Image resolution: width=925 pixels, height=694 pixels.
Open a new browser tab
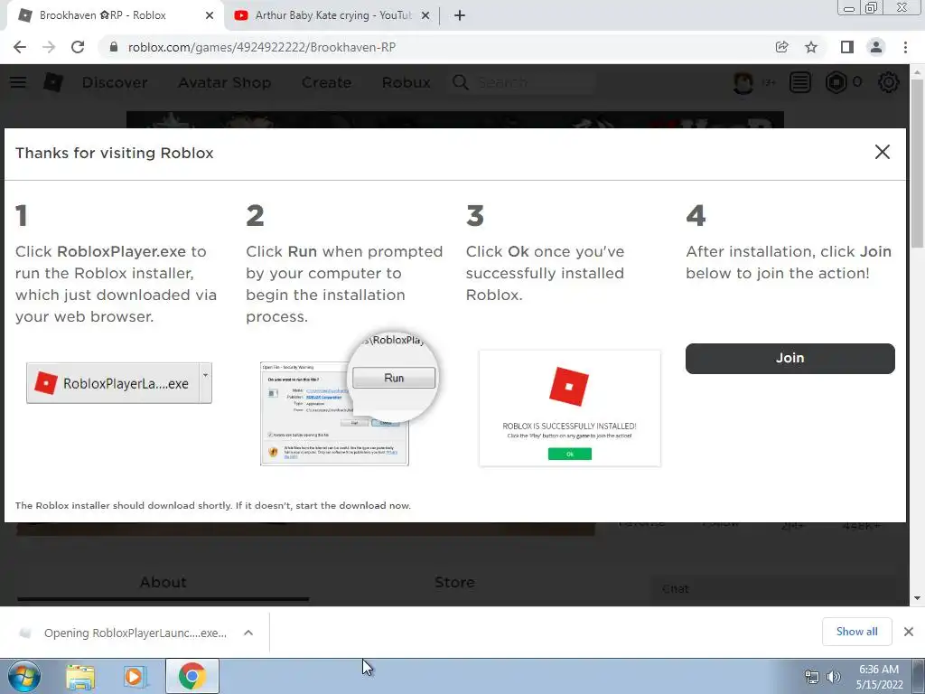pyautogui.click(x=460, y=15)
